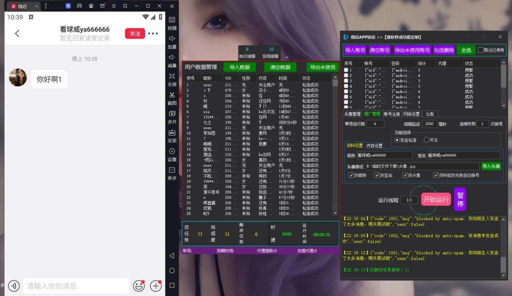Screen dimensions: 512x296
Task: Switch to the 网络设置 tab
Action: 411,114
